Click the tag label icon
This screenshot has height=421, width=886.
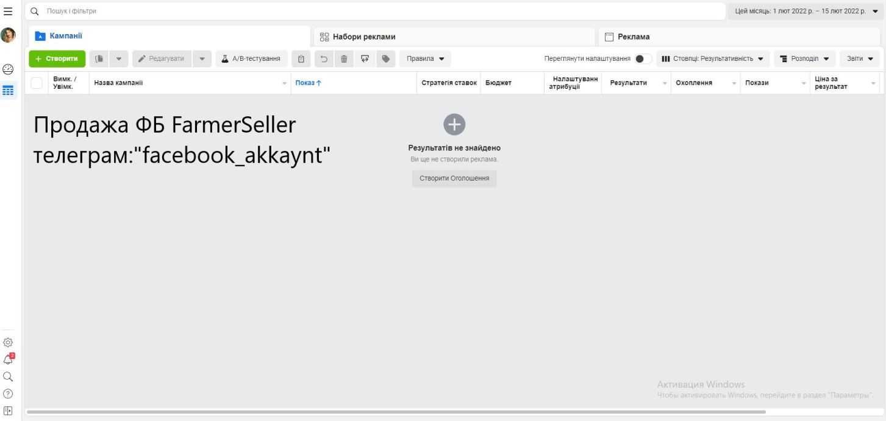click(385, 58)
